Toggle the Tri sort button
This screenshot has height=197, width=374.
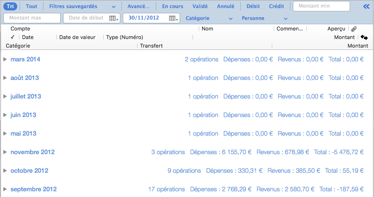[11, 7]
